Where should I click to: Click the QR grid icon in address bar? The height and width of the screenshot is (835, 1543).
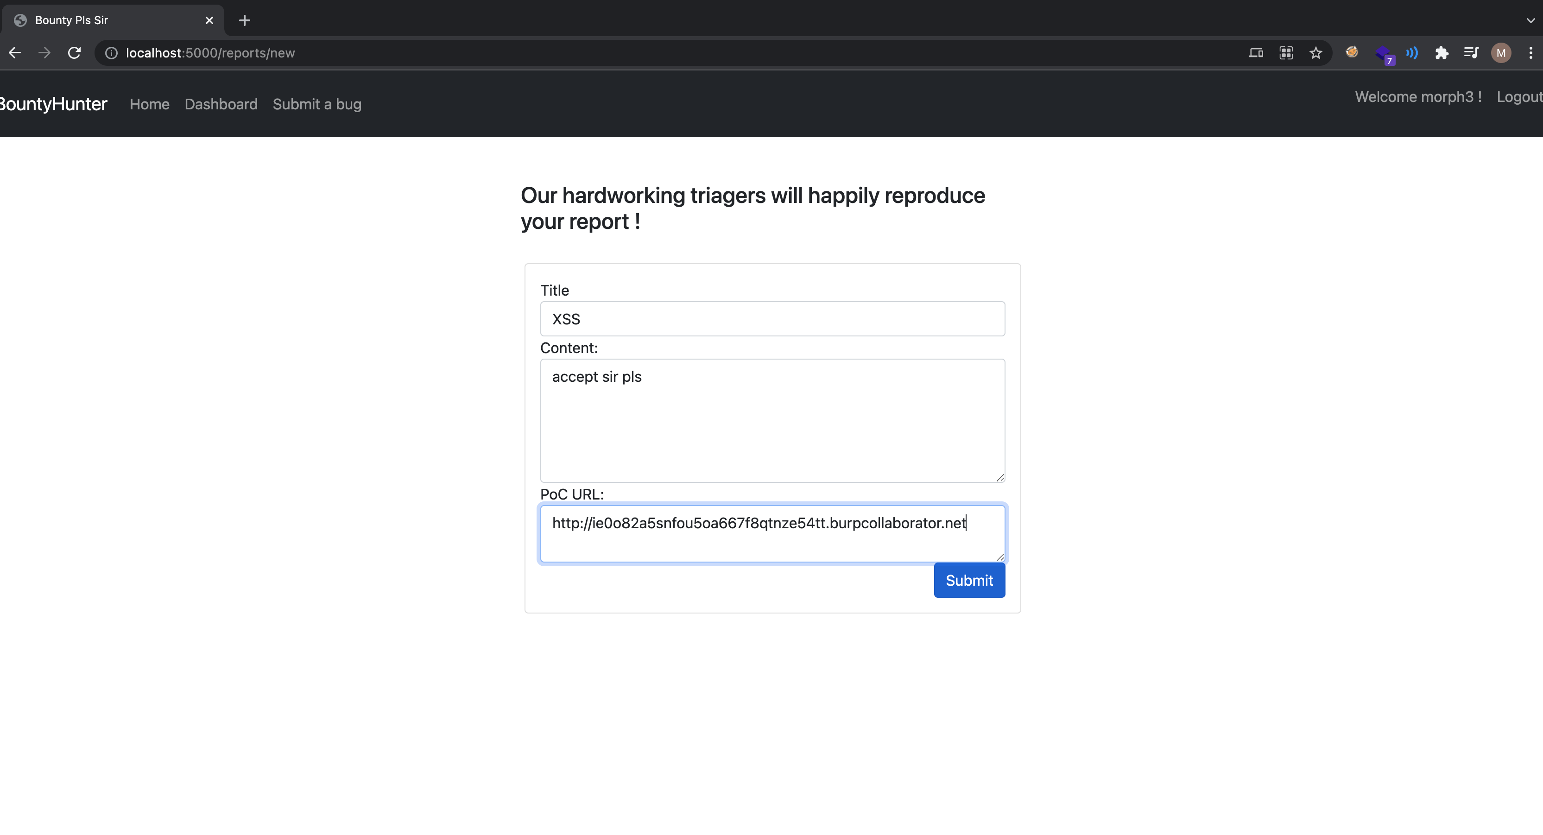pyautogui.click(x=1286, y=53)
